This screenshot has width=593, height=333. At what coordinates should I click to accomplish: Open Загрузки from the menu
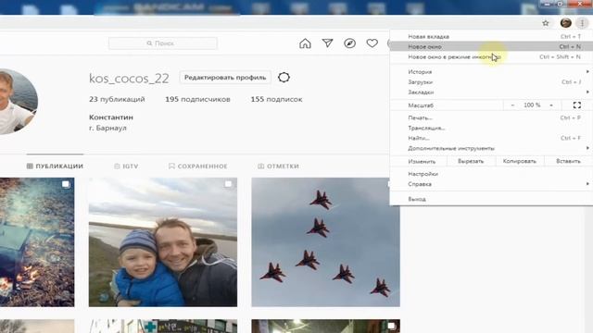pos(491,82)
